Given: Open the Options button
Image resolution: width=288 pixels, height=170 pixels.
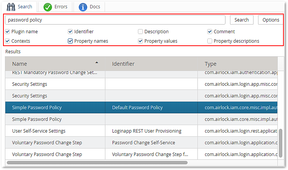Looking at the screenshot, I should point(271,20).
